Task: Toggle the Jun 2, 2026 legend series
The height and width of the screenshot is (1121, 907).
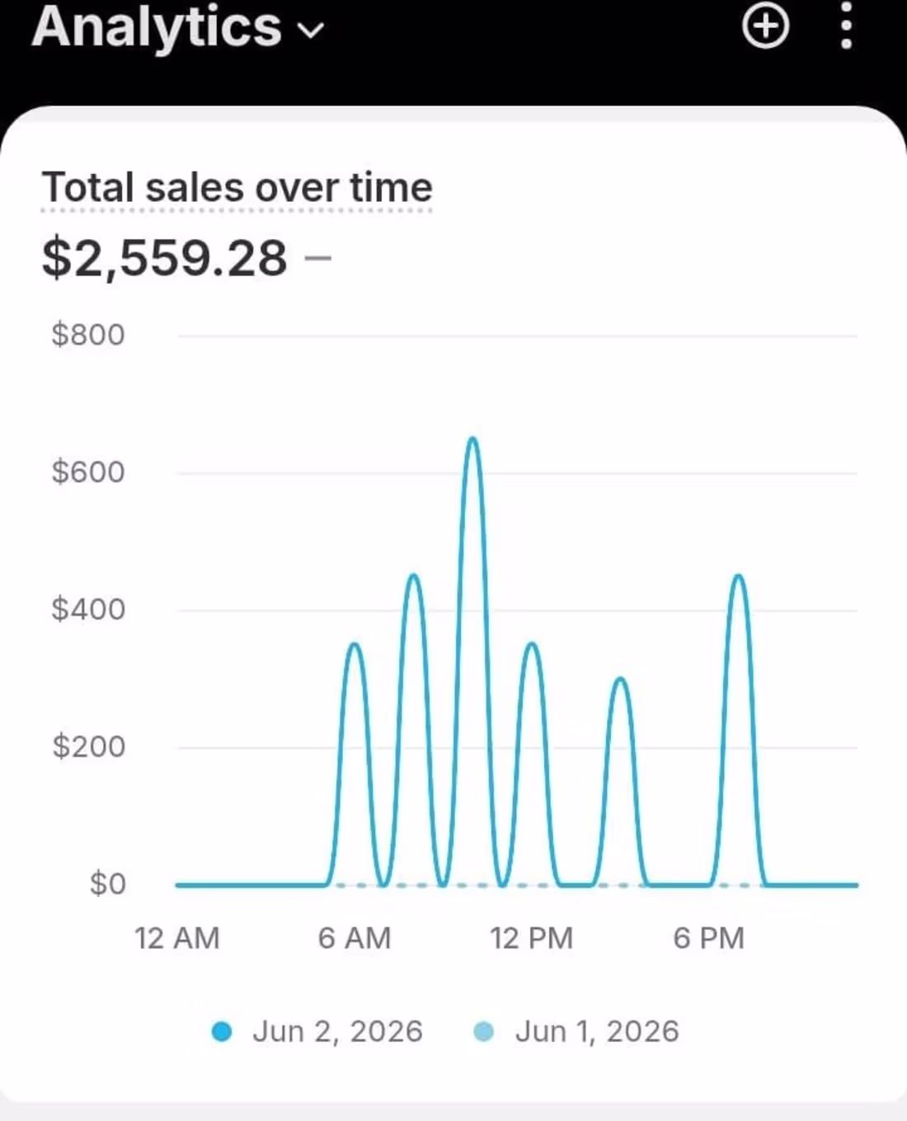Action: coord(317,1031)
